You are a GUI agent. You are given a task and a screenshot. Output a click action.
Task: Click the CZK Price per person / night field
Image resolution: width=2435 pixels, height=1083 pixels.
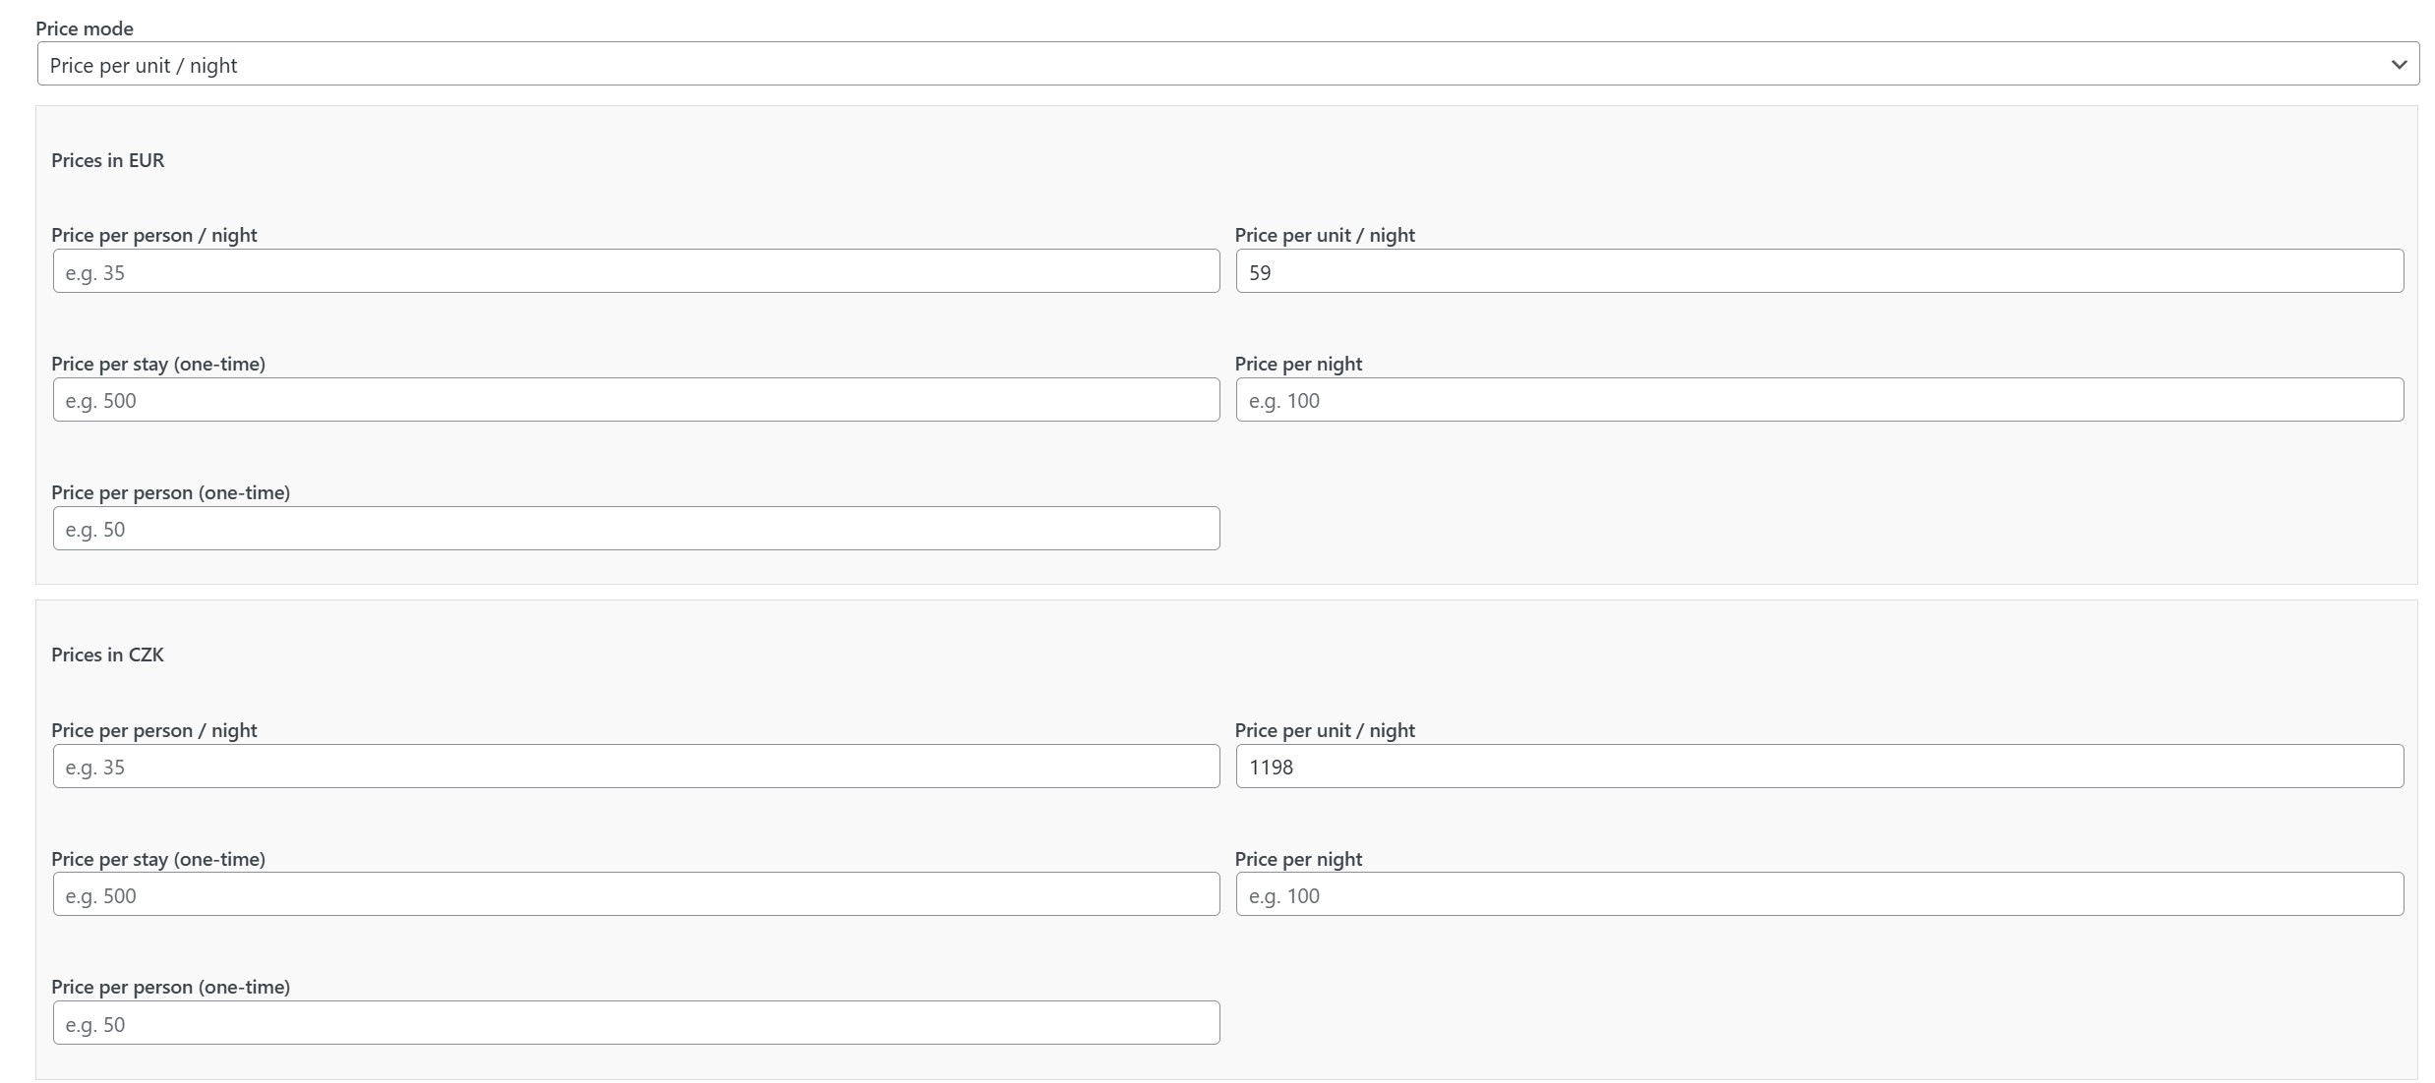click(x=635, y=767)
